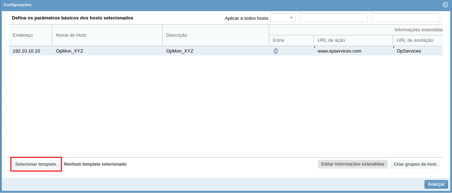Click the server icon in the Ícone column
This screenshot has height=193, width=452.
tap(276, 51)
